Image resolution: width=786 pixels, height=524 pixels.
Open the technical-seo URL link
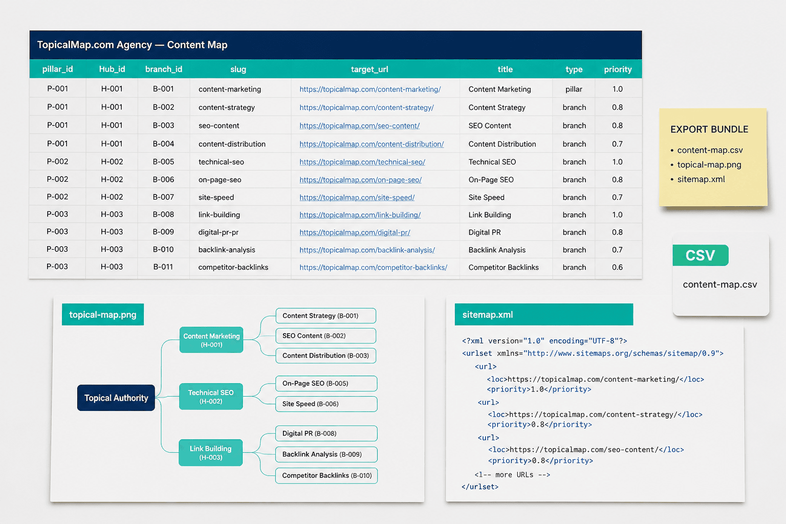tap(362, 162)
